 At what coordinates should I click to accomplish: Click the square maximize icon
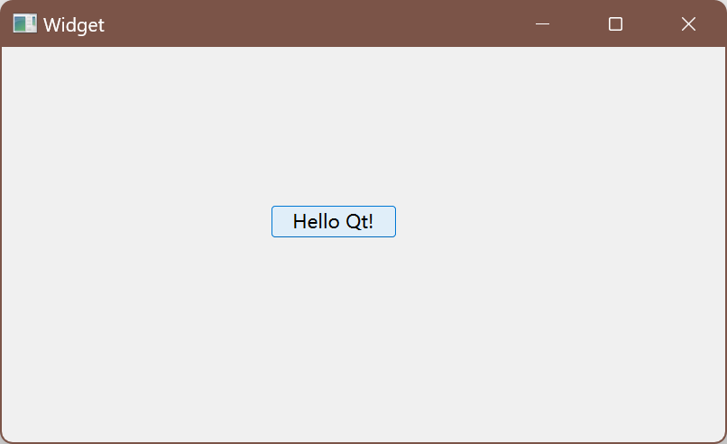615,23
